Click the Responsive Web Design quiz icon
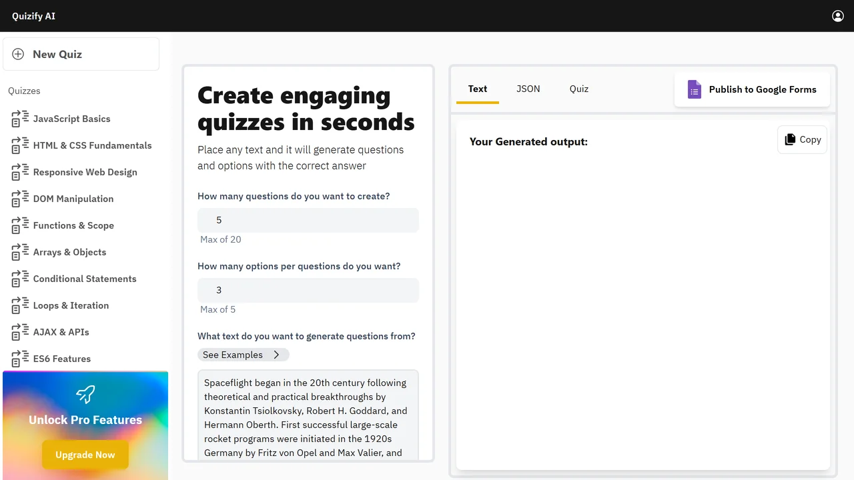Viewport: 854px width, 480px height. [21, 172]
